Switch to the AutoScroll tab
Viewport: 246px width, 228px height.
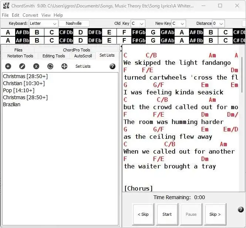[x=83, y=56]
